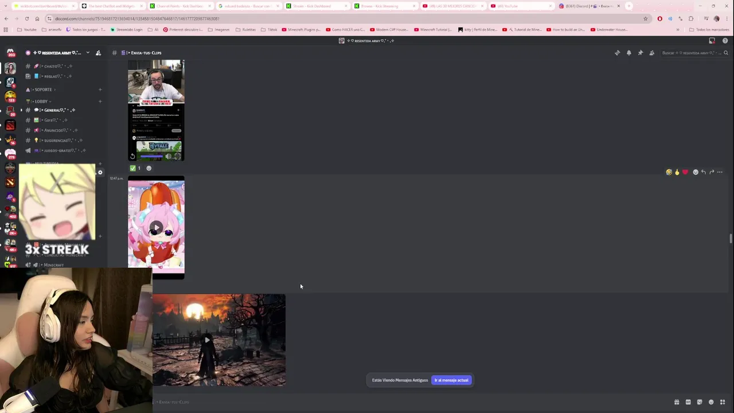734x413 pixels.
Task: Reload the browser page
Action: coord(26,18)
